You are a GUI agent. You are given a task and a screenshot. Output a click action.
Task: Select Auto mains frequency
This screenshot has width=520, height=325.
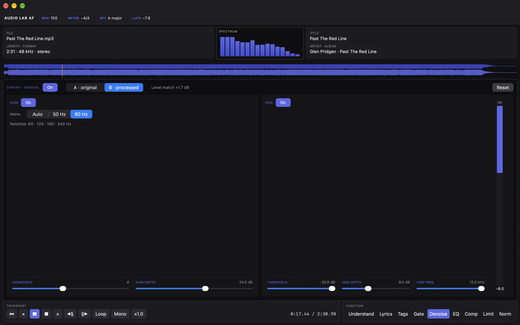pos(38,114)
